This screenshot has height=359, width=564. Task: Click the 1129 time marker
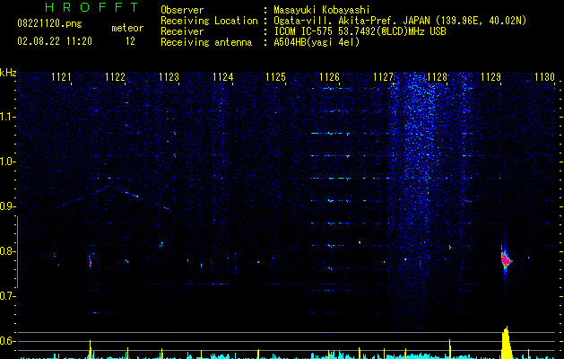(490, 77)
